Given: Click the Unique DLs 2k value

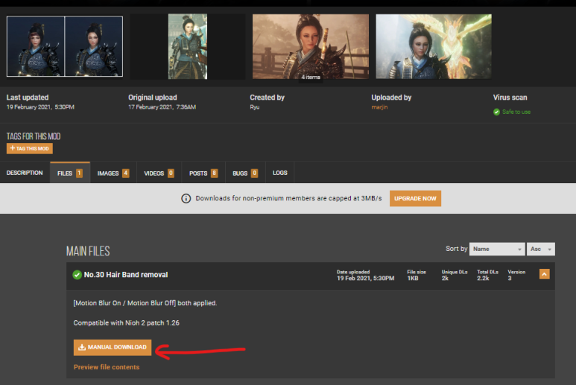Looking at the screenshot, I should coord(445,279).
